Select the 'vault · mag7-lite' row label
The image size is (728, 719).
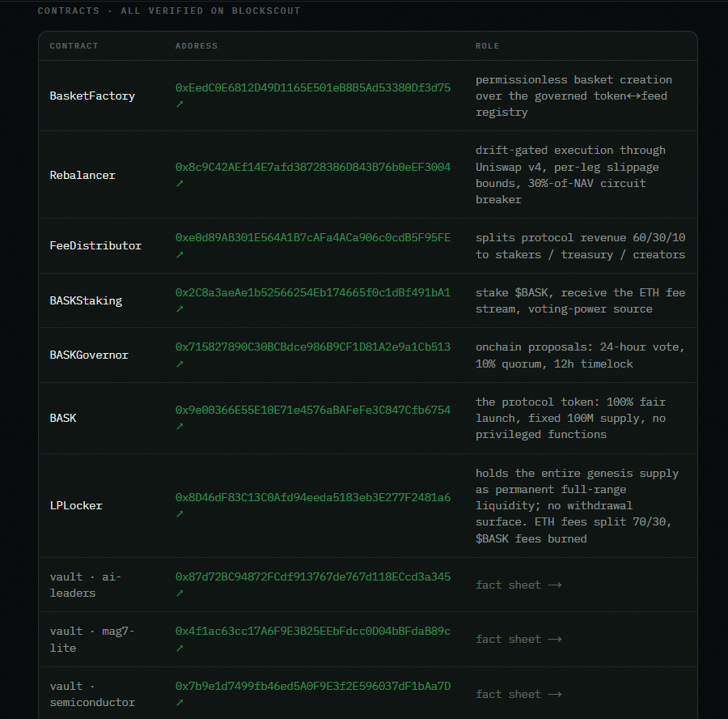[92, 640]
